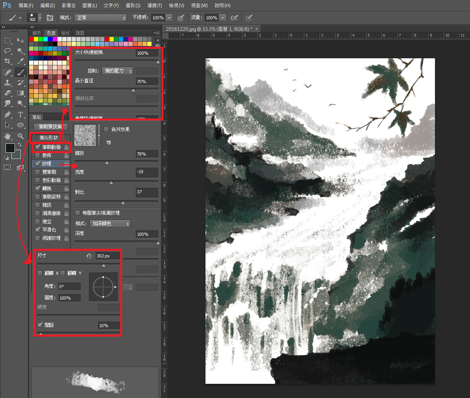Choose the Clone Stamp tool
This screenshot has height=398, width=470.
8,83
